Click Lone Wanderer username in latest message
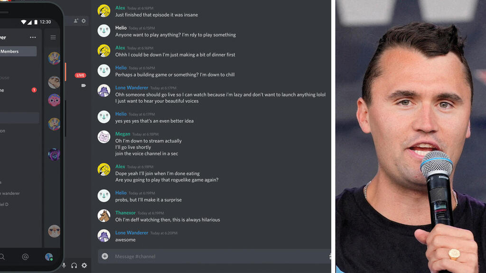 (x=132, y=233)
